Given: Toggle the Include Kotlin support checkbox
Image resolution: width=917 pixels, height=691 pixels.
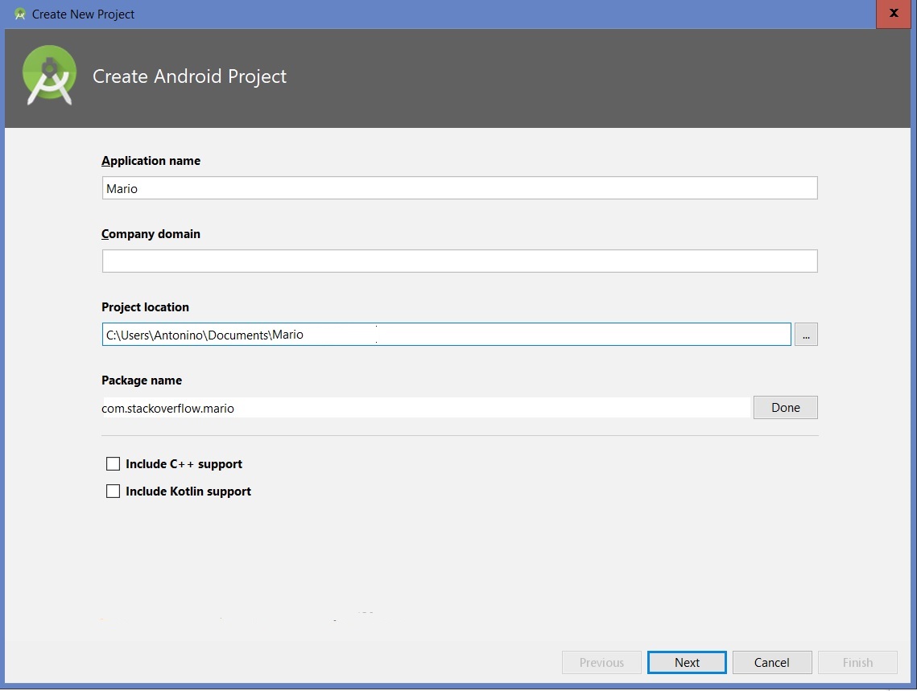Looking at the screenshot, I should click(x=114, y=492).
